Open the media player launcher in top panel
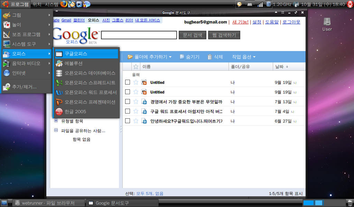 (x=79, y=4)
